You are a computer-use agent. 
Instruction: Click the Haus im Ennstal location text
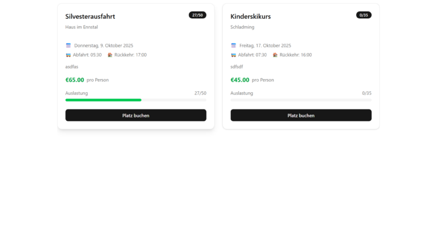(82, 27)
